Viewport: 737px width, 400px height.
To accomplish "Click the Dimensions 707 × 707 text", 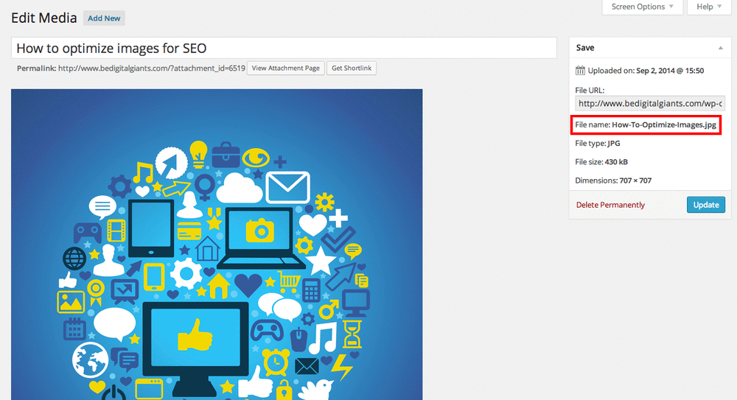I will [x=613, y=180].
